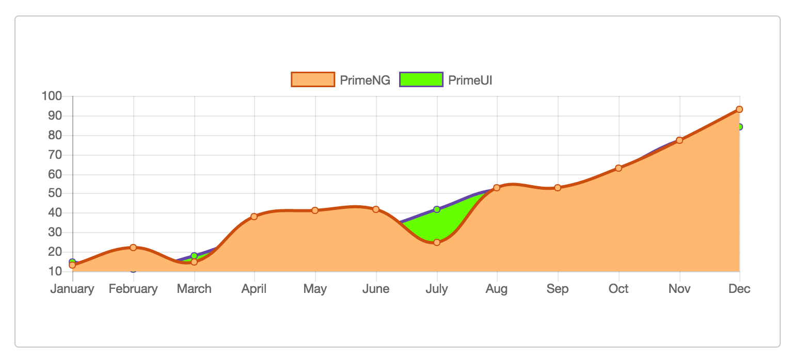Viewport: 790px width, 361px height.
Task: Click the green March PrimeUI marker
Action: 195,255
